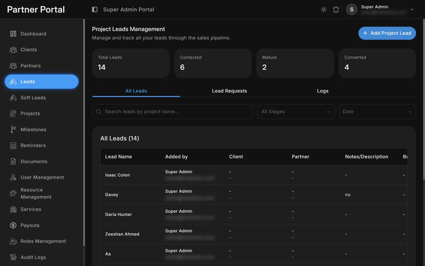
Task: Click the Total Leads stat card
Action: tap(131, 63)
